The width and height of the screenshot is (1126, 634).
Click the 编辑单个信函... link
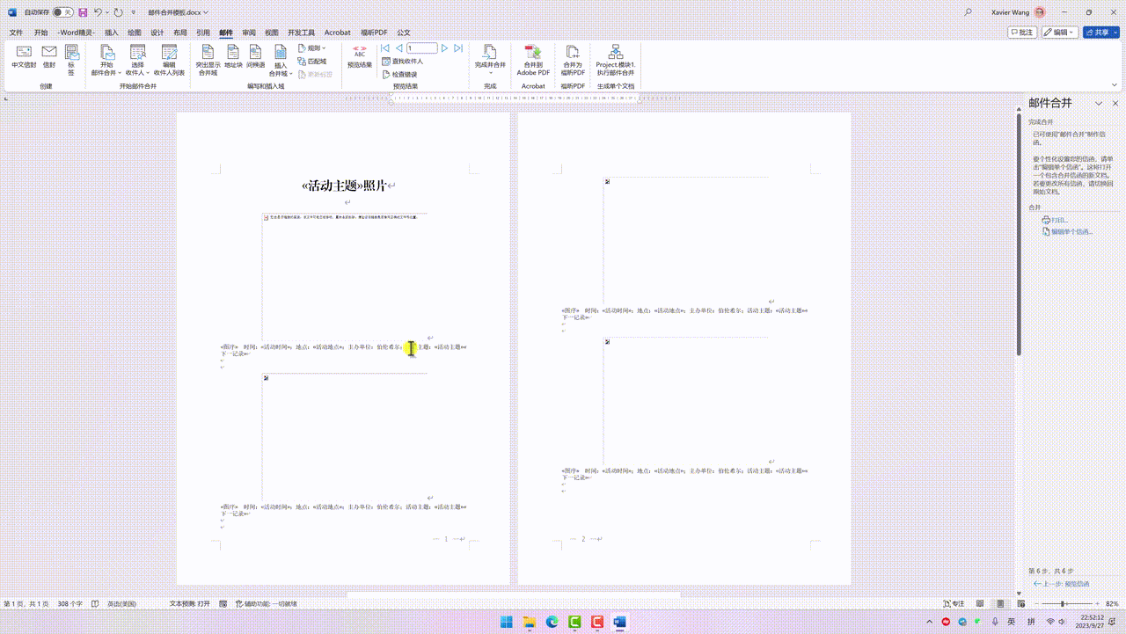coord(1067,232)
